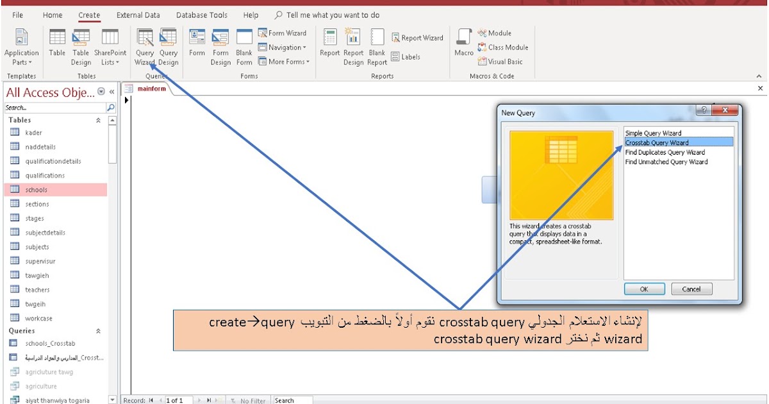Open the All Access Objects dropdown
The height and width of the screenshot is (404, 769).
coord(100,92)
